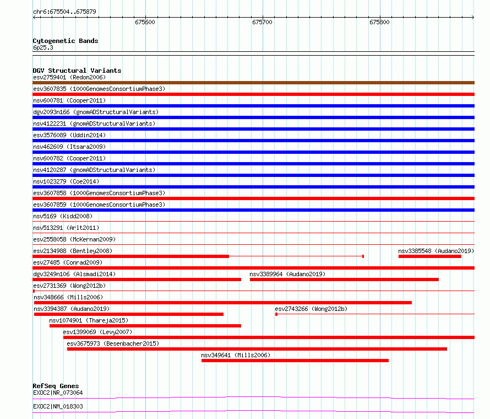Click the red bar under esv1399069
The image size is (490, 419).
269,337
